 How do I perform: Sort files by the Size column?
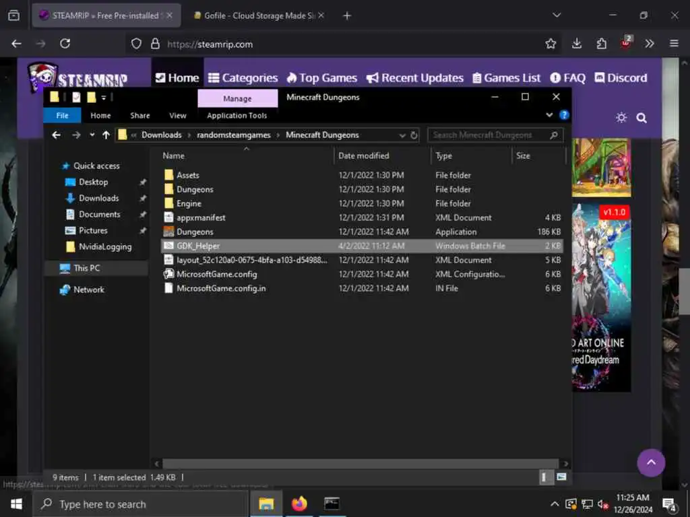point(538,156)
